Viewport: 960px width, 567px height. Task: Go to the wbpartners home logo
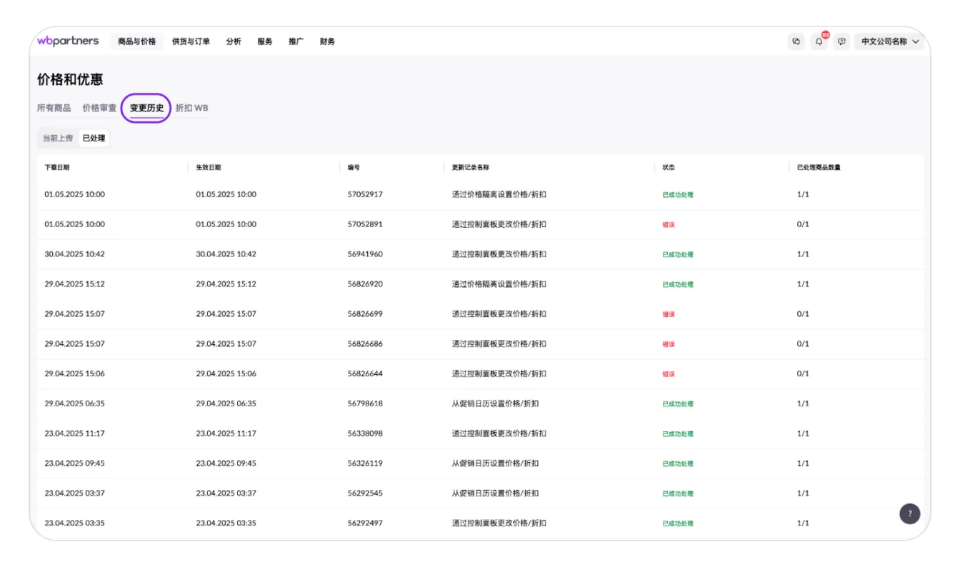pos(68,41)
